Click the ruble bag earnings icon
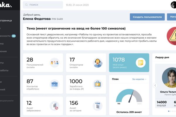176x117 pixels. (98, 84)
